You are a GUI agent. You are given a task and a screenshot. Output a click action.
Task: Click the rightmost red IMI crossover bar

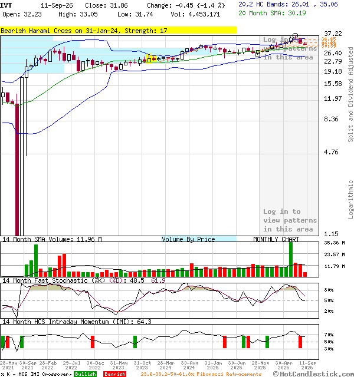[300, 342]
